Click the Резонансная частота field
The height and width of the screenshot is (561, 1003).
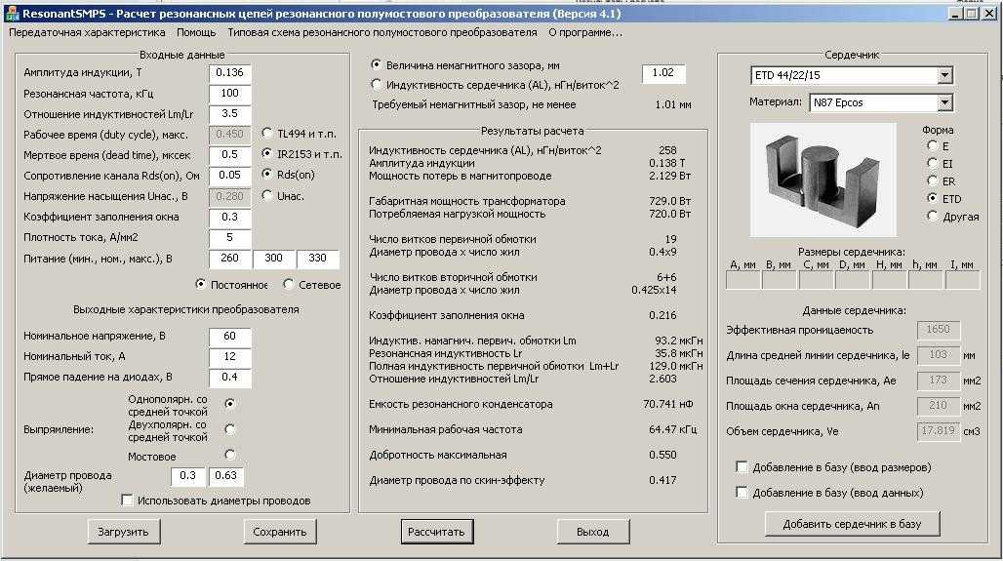pyautogui.click(x=229, y=94)
